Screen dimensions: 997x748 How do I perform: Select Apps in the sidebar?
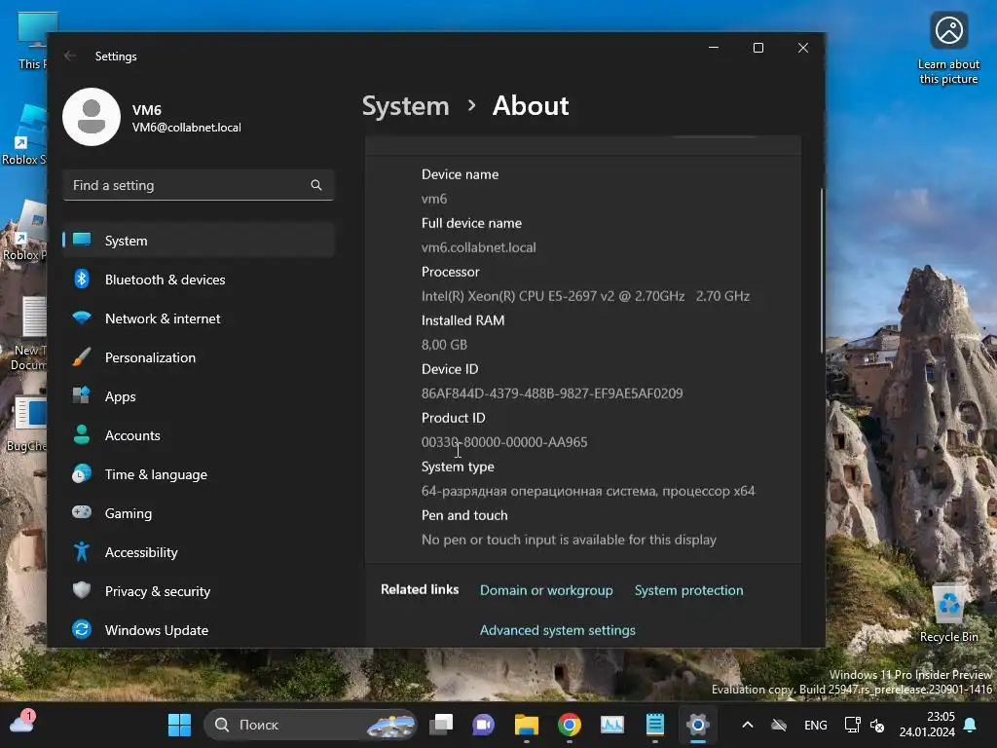click(199, 396)
